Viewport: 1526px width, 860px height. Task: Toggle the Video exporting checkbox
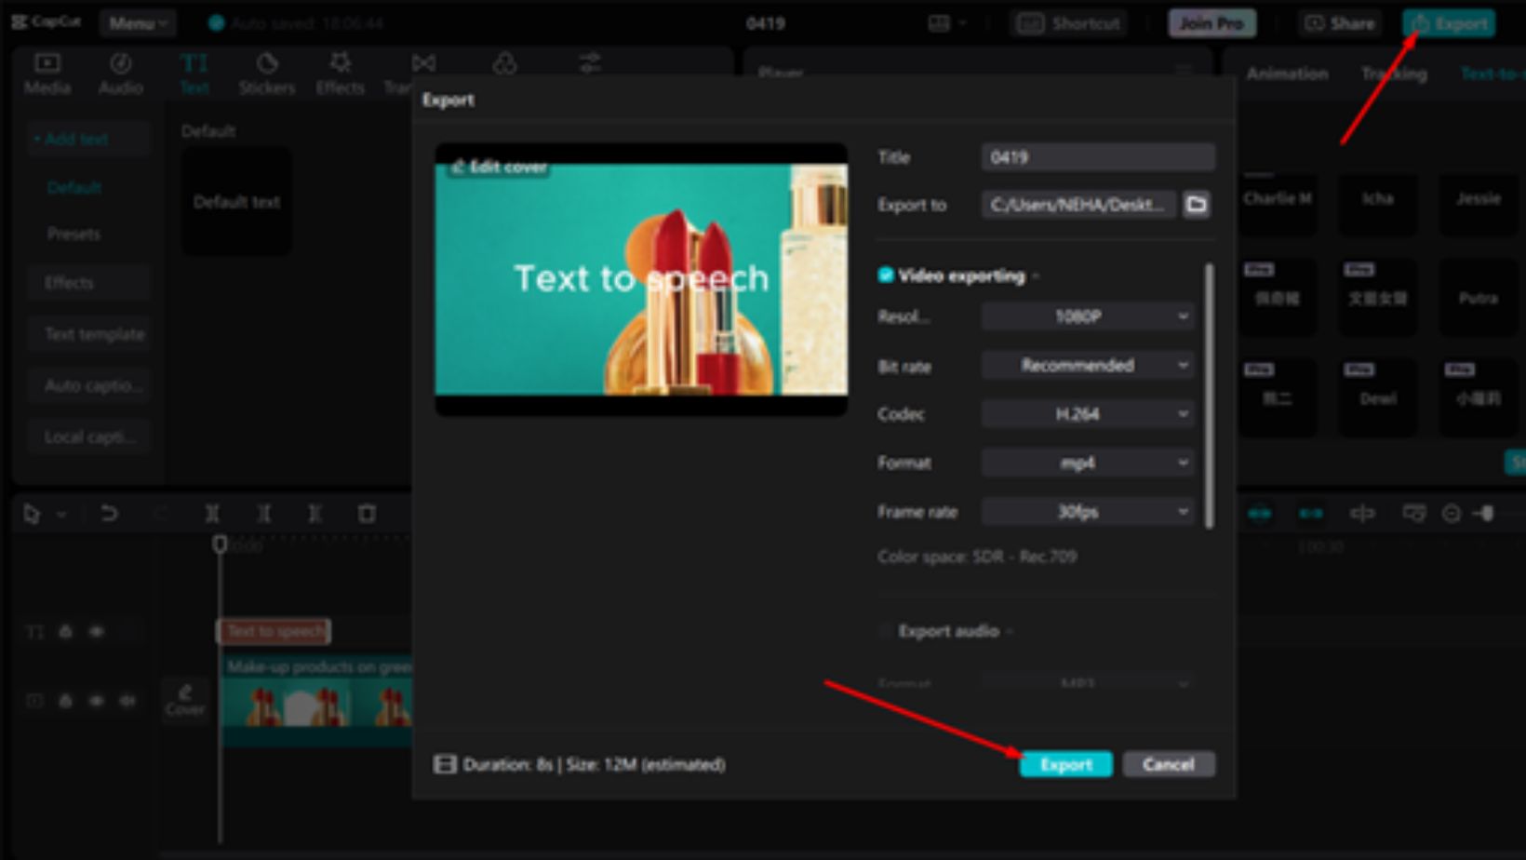(886, 275)
